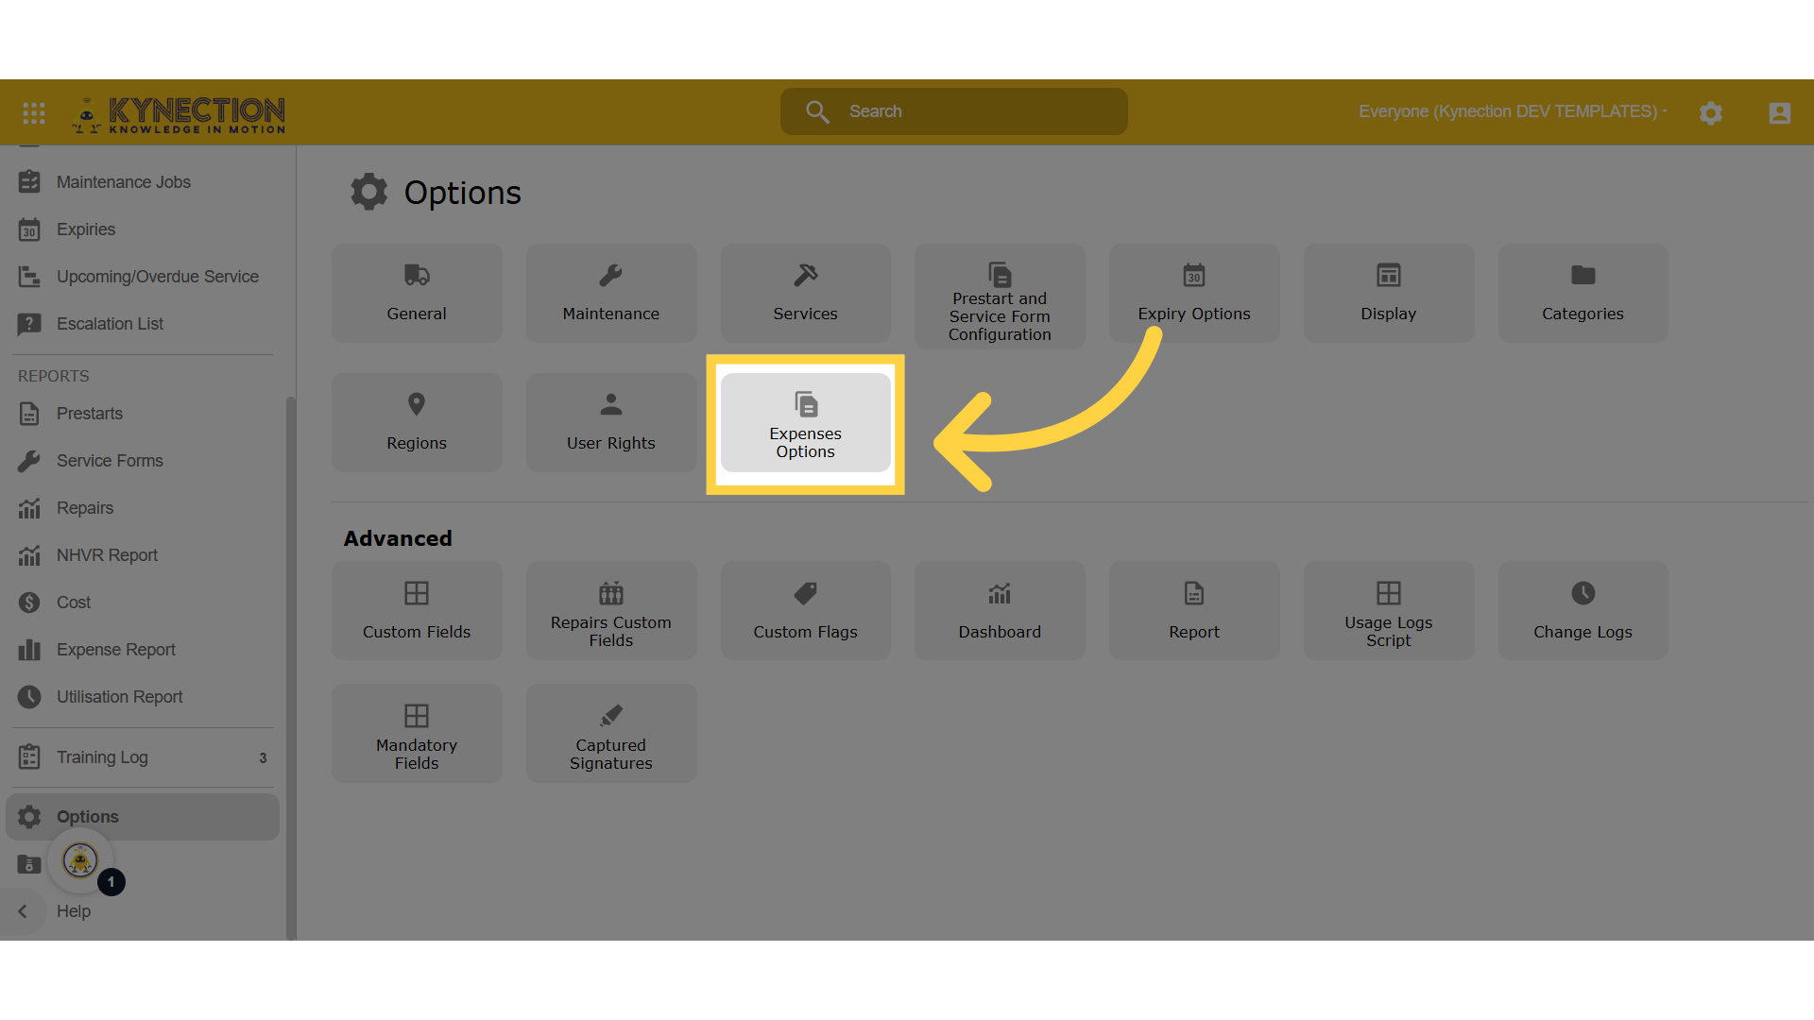Open the Report document tile
The width and height of the screenshot is (1814, 1020).
point(1194,611)
